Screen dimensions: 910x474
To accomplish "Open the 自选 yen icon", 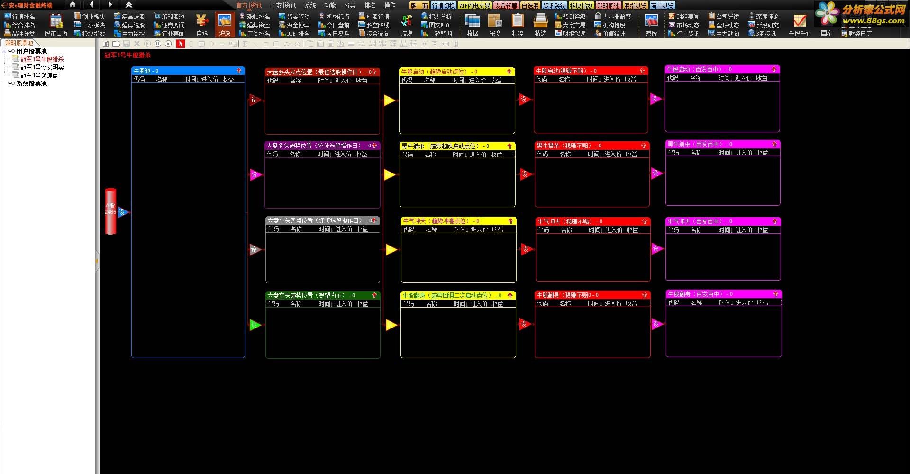I will coord(202,25).
